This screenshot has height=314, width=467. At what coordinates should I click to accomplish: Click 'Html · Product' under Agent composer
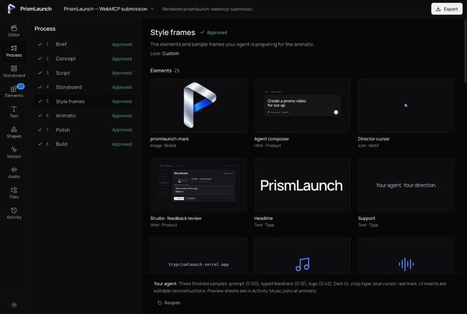point(268,146)
